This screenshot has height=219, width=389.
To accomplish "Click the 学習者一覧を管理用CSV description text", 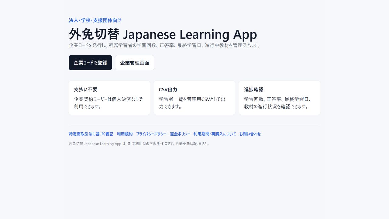I will click(192, 103).
